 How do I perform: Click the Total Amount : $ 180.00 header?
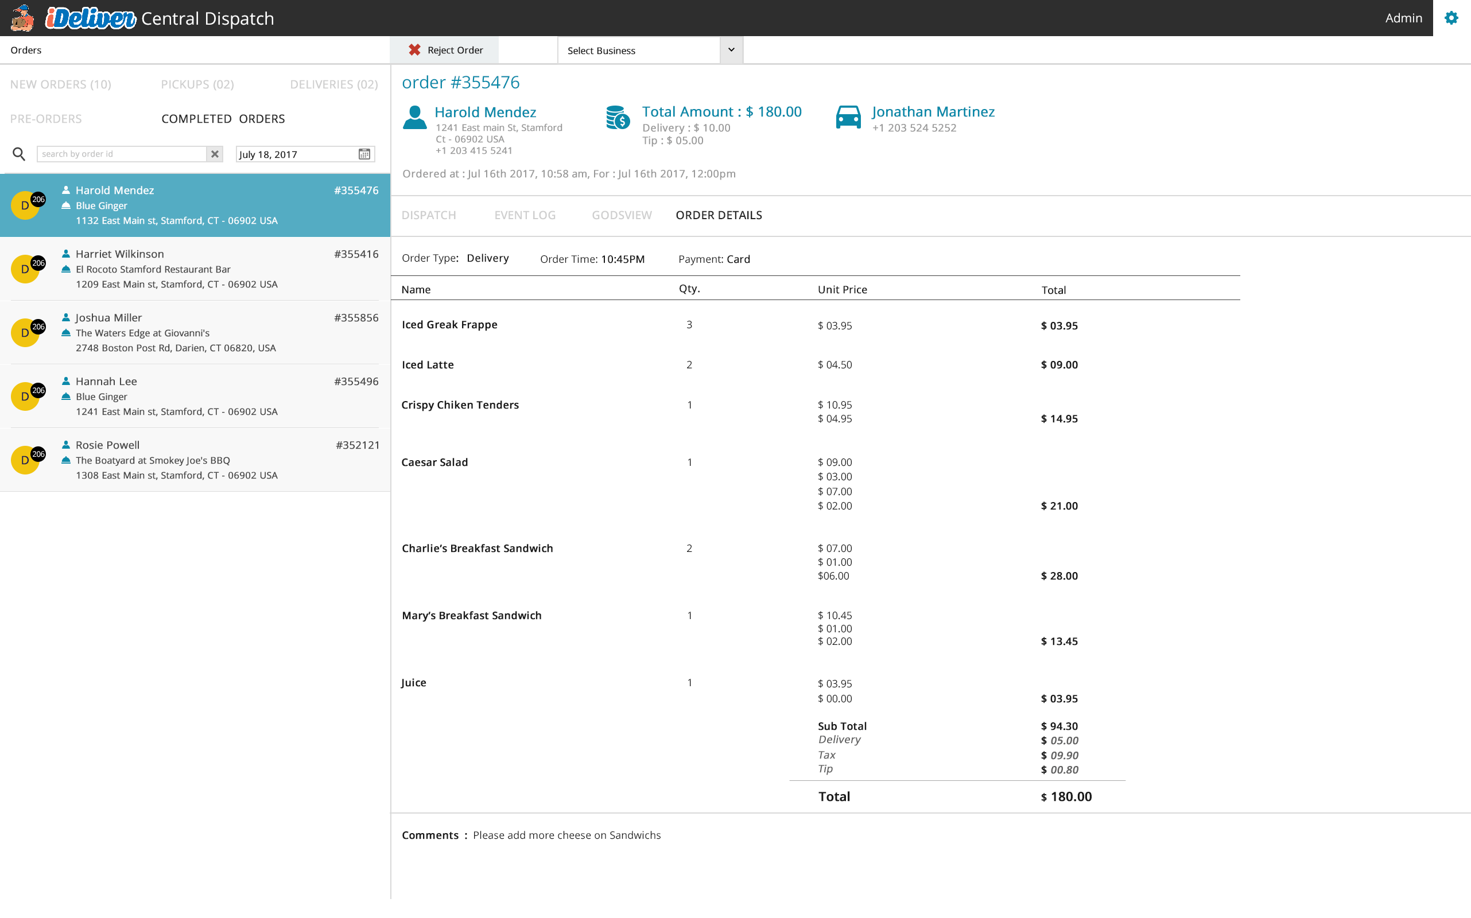point(721,112)
